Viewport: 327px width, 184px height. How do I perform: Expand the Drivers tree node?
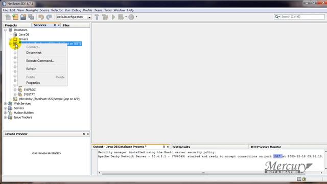coord(10,39)
